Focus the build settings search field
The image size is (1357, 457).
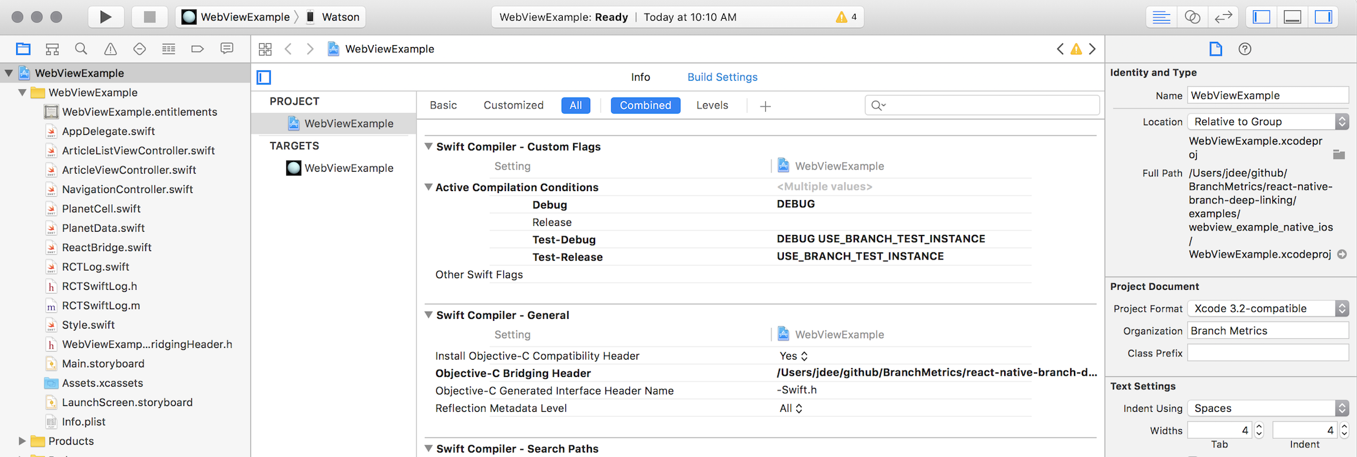[x=982, y=105]
